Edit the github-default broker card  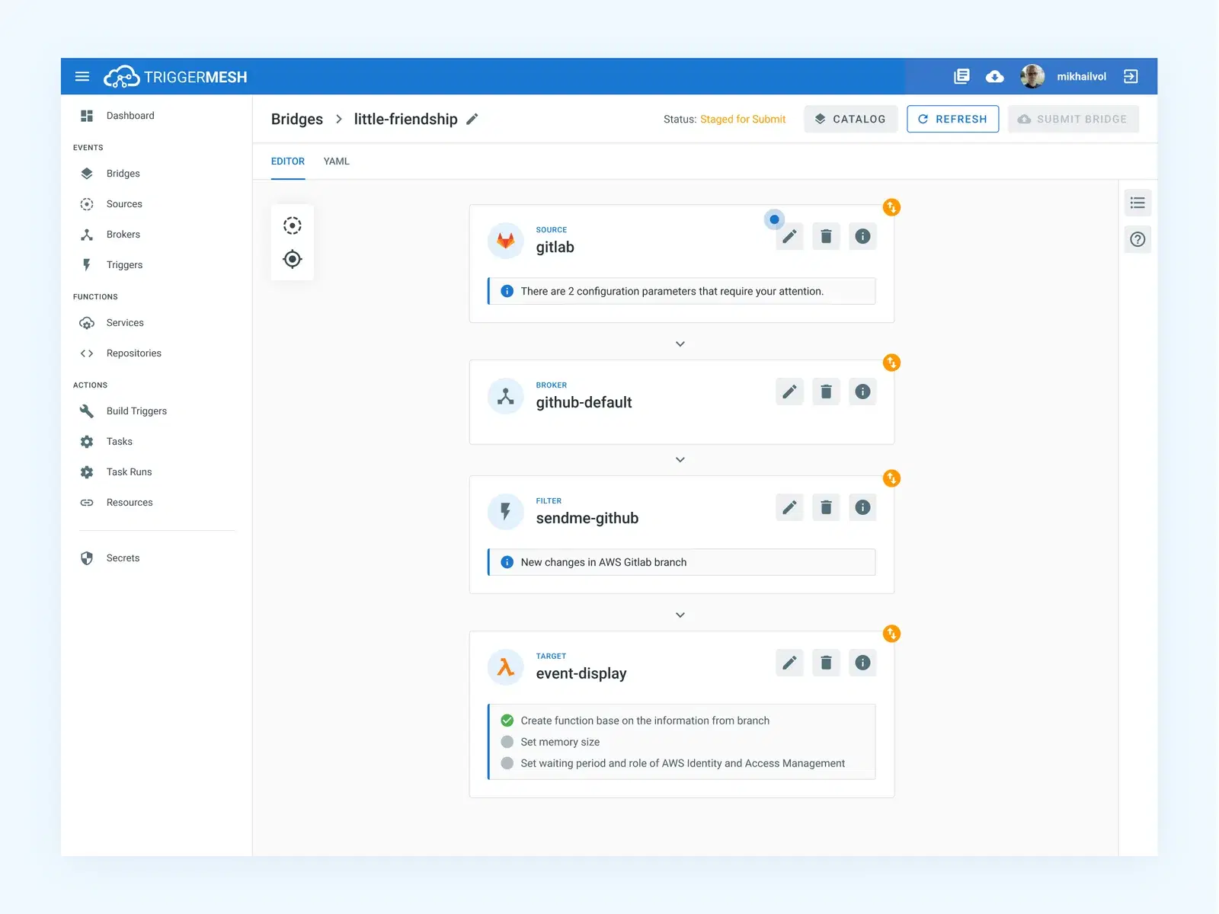pyautogui.click(x=790, y=391)
